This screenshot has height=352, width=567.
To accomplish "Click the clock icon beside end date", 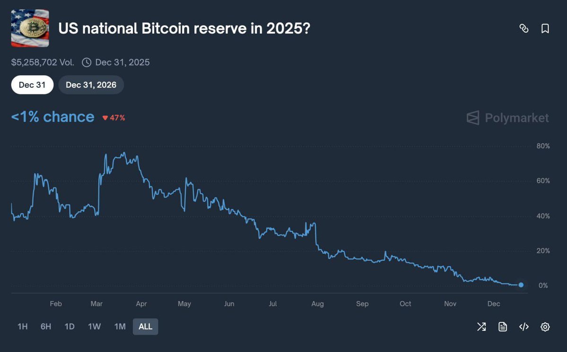I will [87, 62].
